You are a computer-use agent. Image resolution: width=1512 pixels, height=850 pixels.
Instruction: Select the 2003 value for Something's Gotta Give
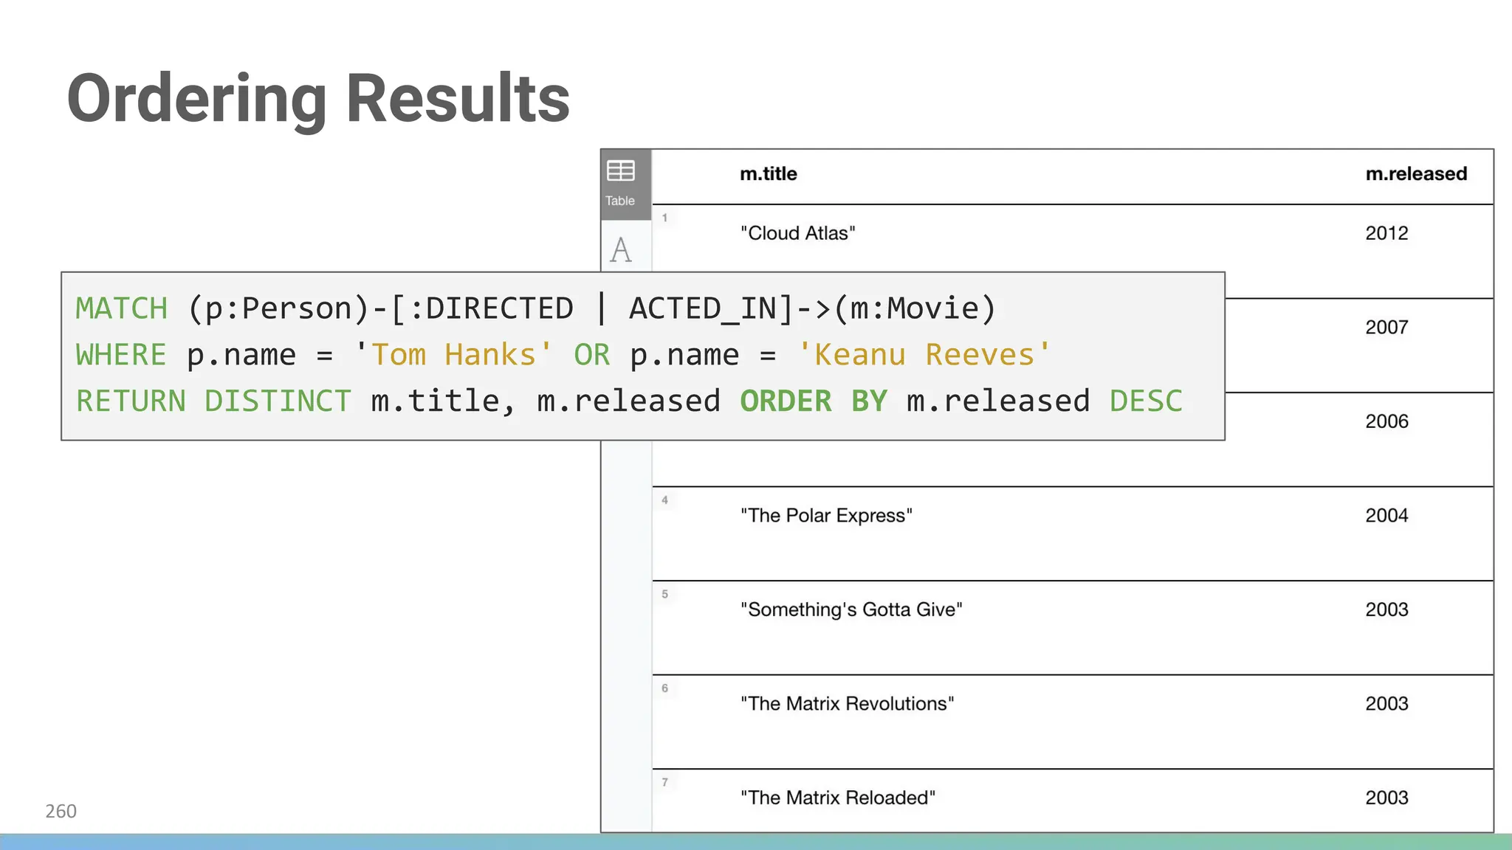[x=1386, y=609]
